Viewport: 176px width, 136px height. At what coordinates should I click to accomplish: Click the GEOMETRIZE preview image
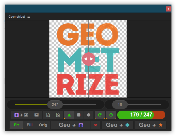click(x=88, y=59)
